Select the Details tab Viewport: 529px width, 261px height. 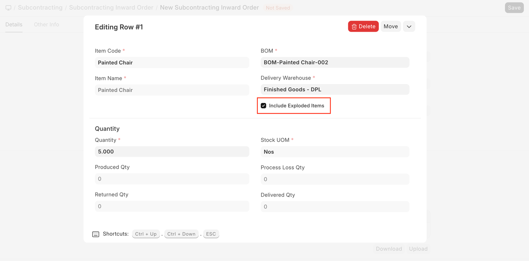pyautogui.click(x=14, y=24)
